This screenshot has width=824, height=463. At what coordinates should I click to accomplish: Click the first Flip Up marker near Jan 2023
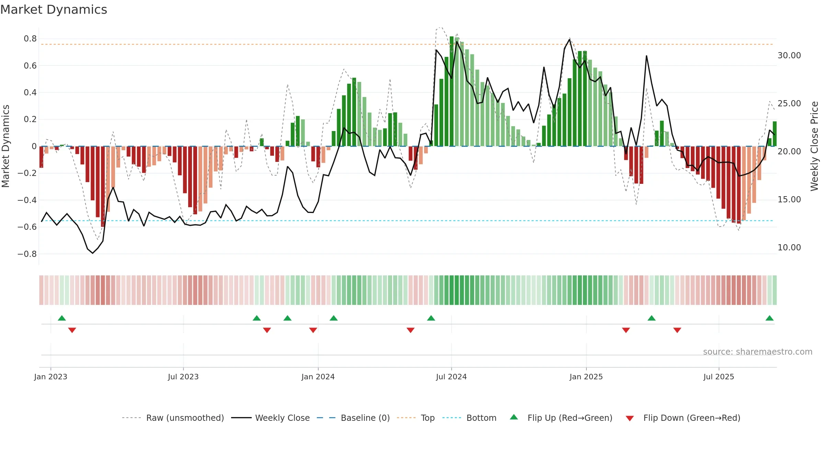[x=62, y=318]
